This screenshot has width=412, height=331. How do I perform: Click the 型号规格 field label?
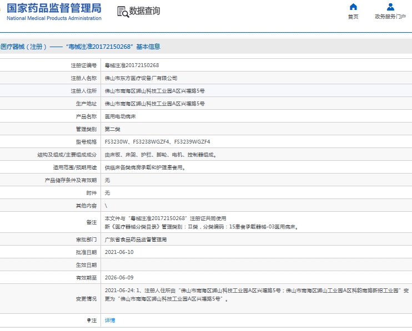click(x=87, y=142)
